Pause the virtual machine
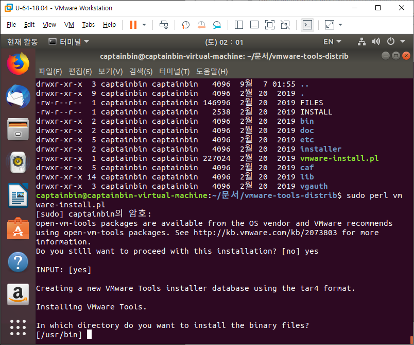Screen dimensions: 414x345 [133, 25]
